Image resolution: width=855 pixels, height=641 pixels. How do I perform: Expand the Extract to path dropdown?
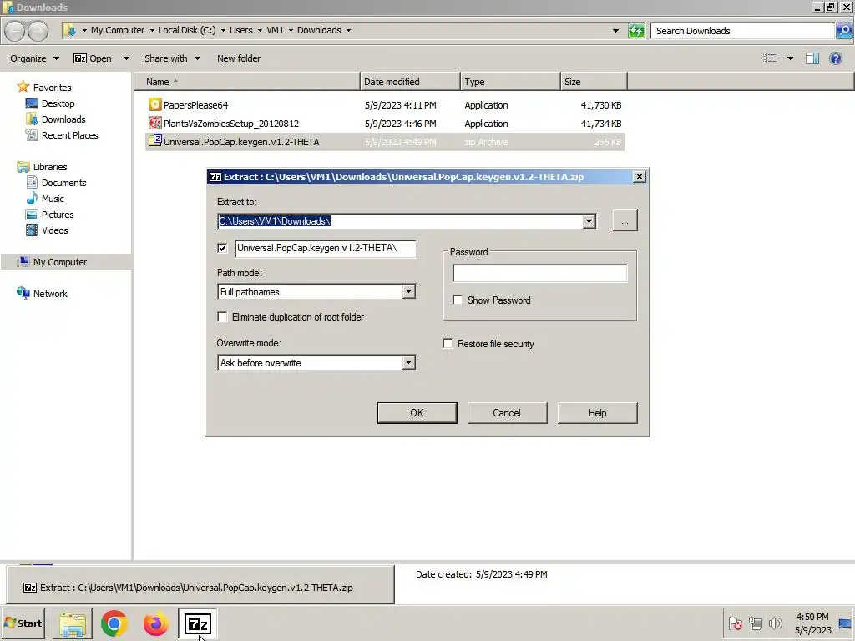[x=589, y=221]
